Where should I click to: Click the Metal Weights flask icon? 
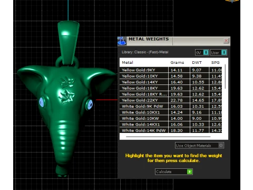(122, 41)
